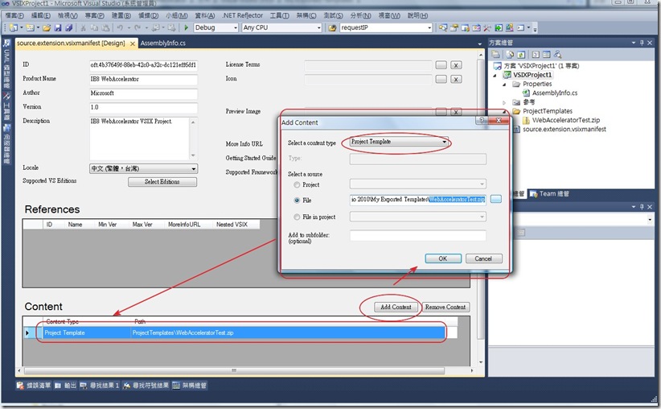
Task: Click License Terms browse button
Action: pyautogui.click(x=441, y=65)
